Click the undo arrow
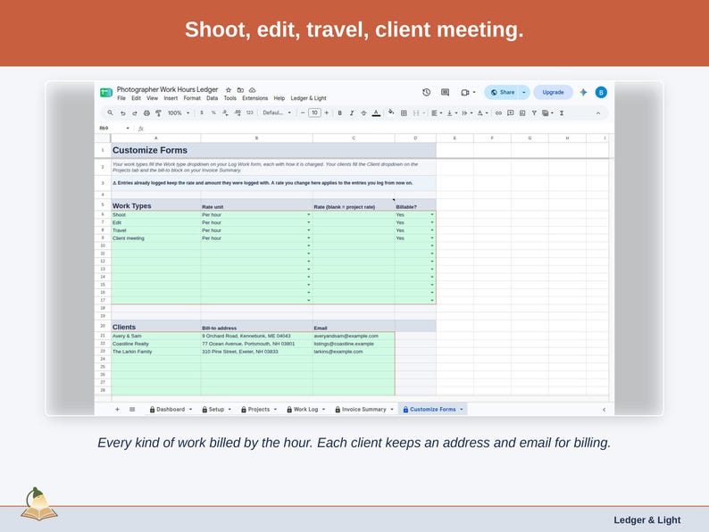Image resolution: width=709 pixels, height=532 pixels. coord(122,113)
